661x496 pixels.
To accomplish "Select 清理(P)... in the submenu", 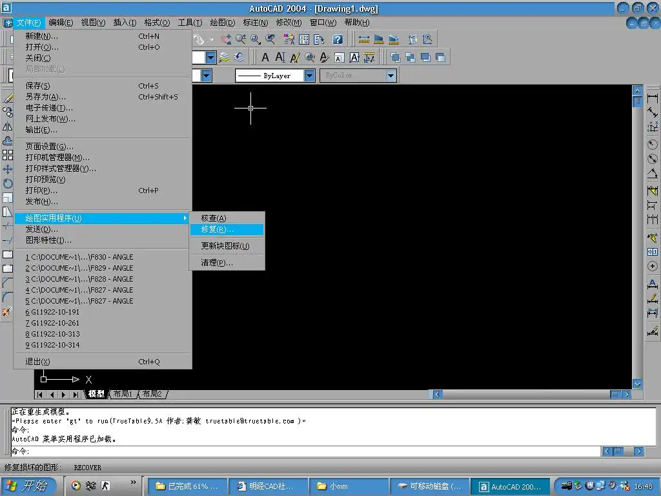I will click(227, 263).
